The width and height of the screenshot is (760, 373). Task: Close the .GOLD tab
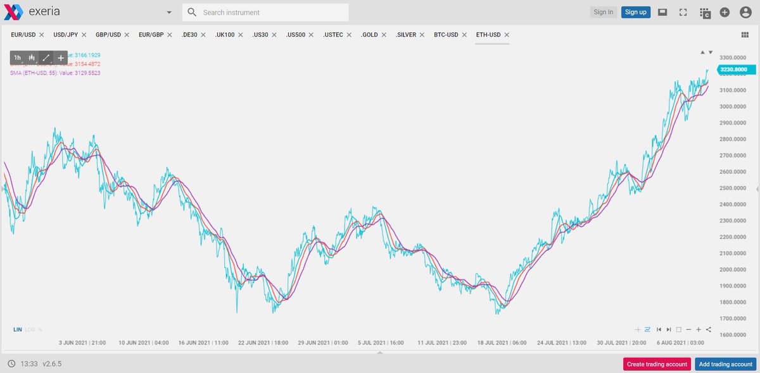pyautogui.click(x=384, y=35)
